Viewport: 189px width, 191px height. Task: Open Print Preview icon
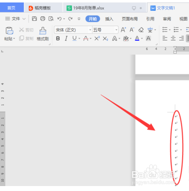pos(51,19)
